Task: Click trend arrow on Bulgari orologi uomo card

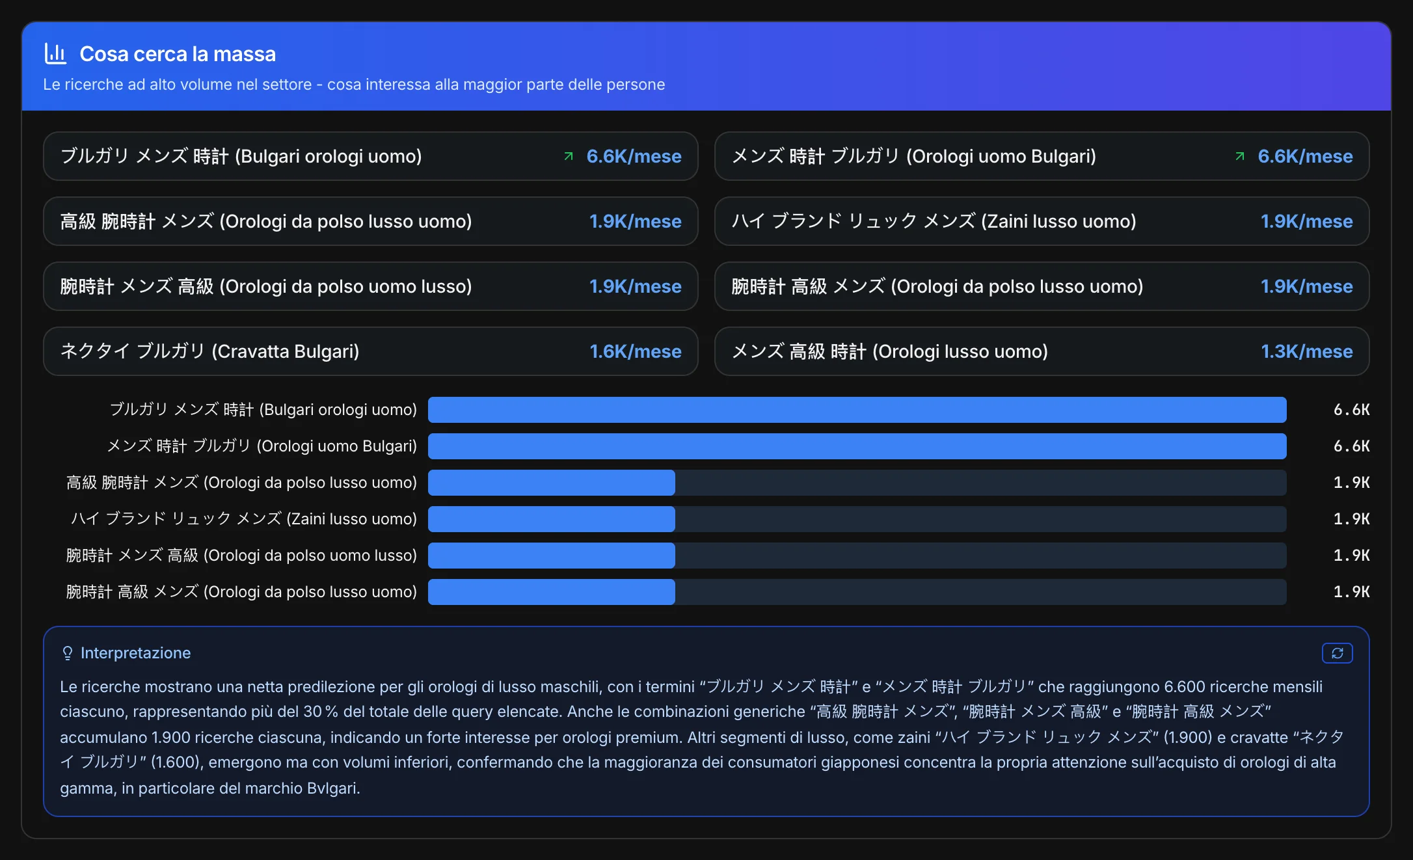Action: click(x=569, y=156)
